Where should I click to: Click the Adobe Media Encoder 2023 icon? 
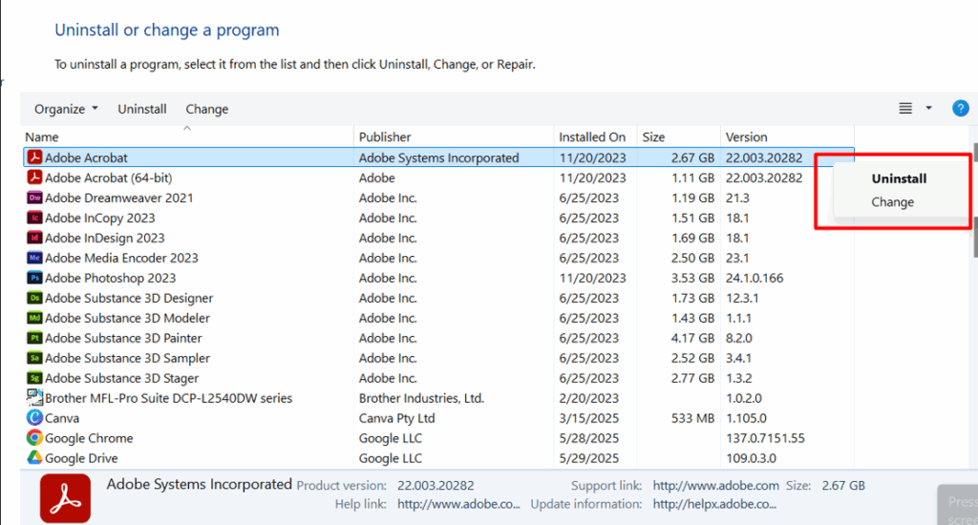click(35, 258)
